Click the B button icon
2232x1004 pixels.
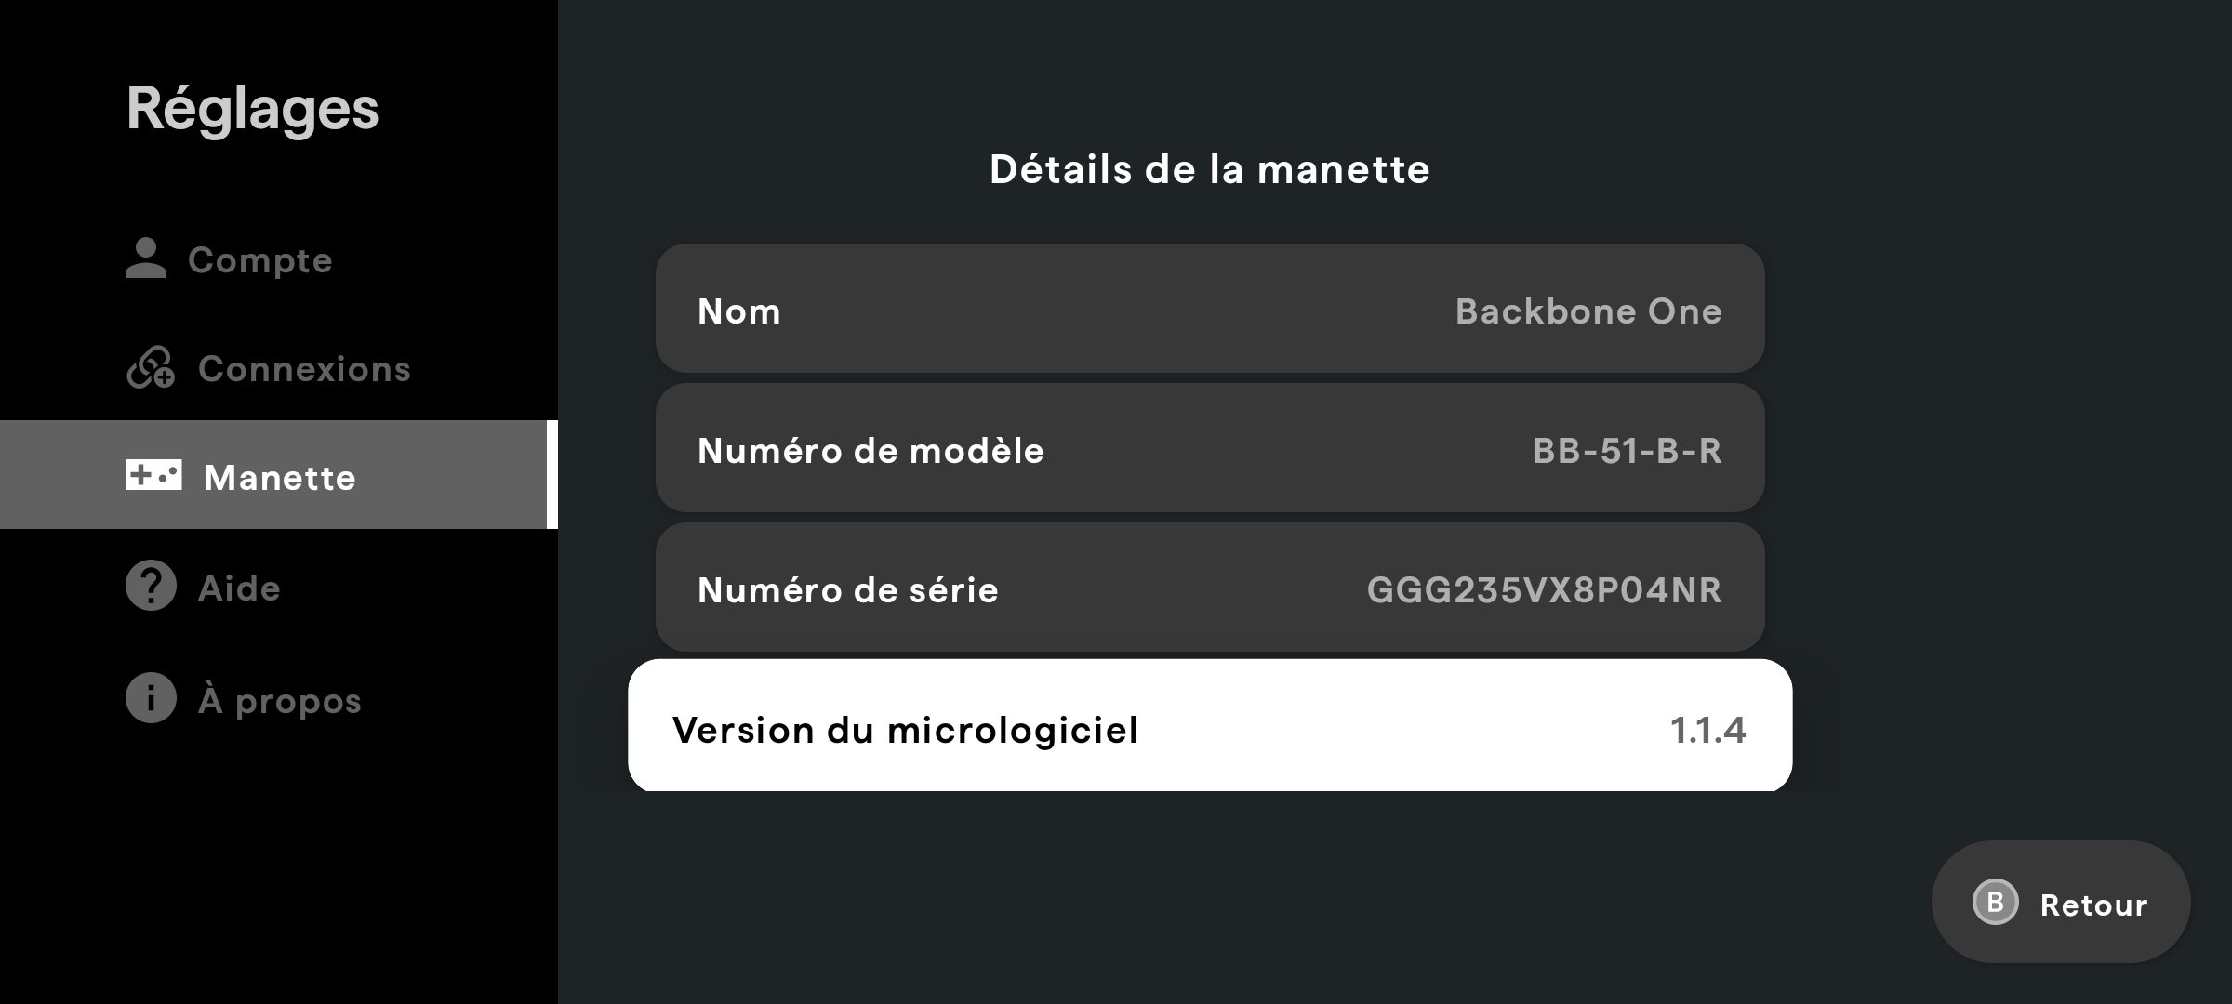coord(1995,902)
